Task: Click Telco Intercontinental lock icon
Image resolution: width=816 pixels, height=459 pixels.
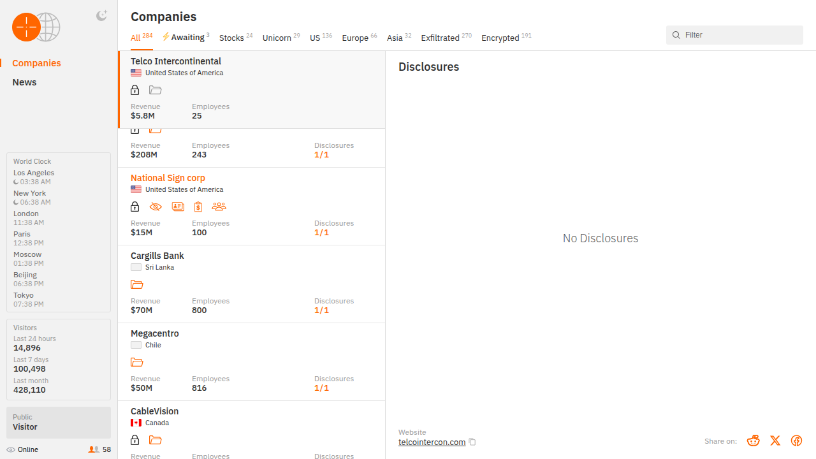Action: click(135, 90)
